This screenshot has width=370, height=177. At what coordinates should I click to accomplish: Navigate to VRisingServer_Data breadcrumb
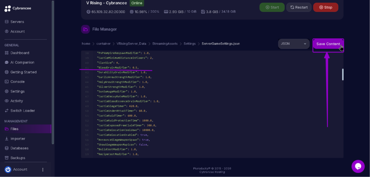[x=132, y=44]
